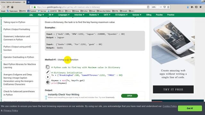Expand the Languages dropdown menu

(64, 15)
